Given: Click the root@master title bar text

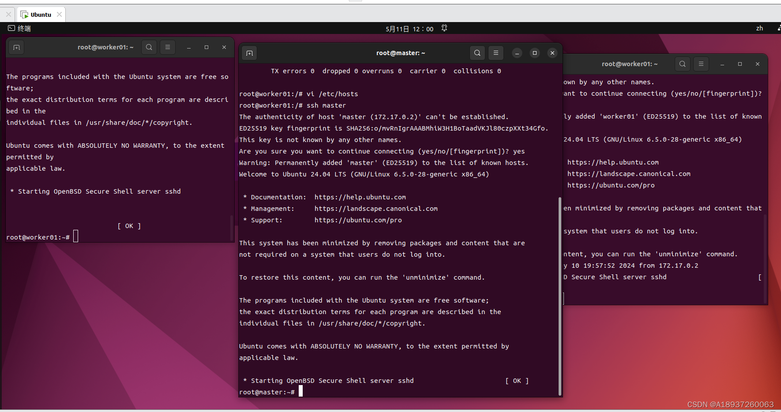Looking at the screenshot, I should pyautogui.click(x=401, y=53).
